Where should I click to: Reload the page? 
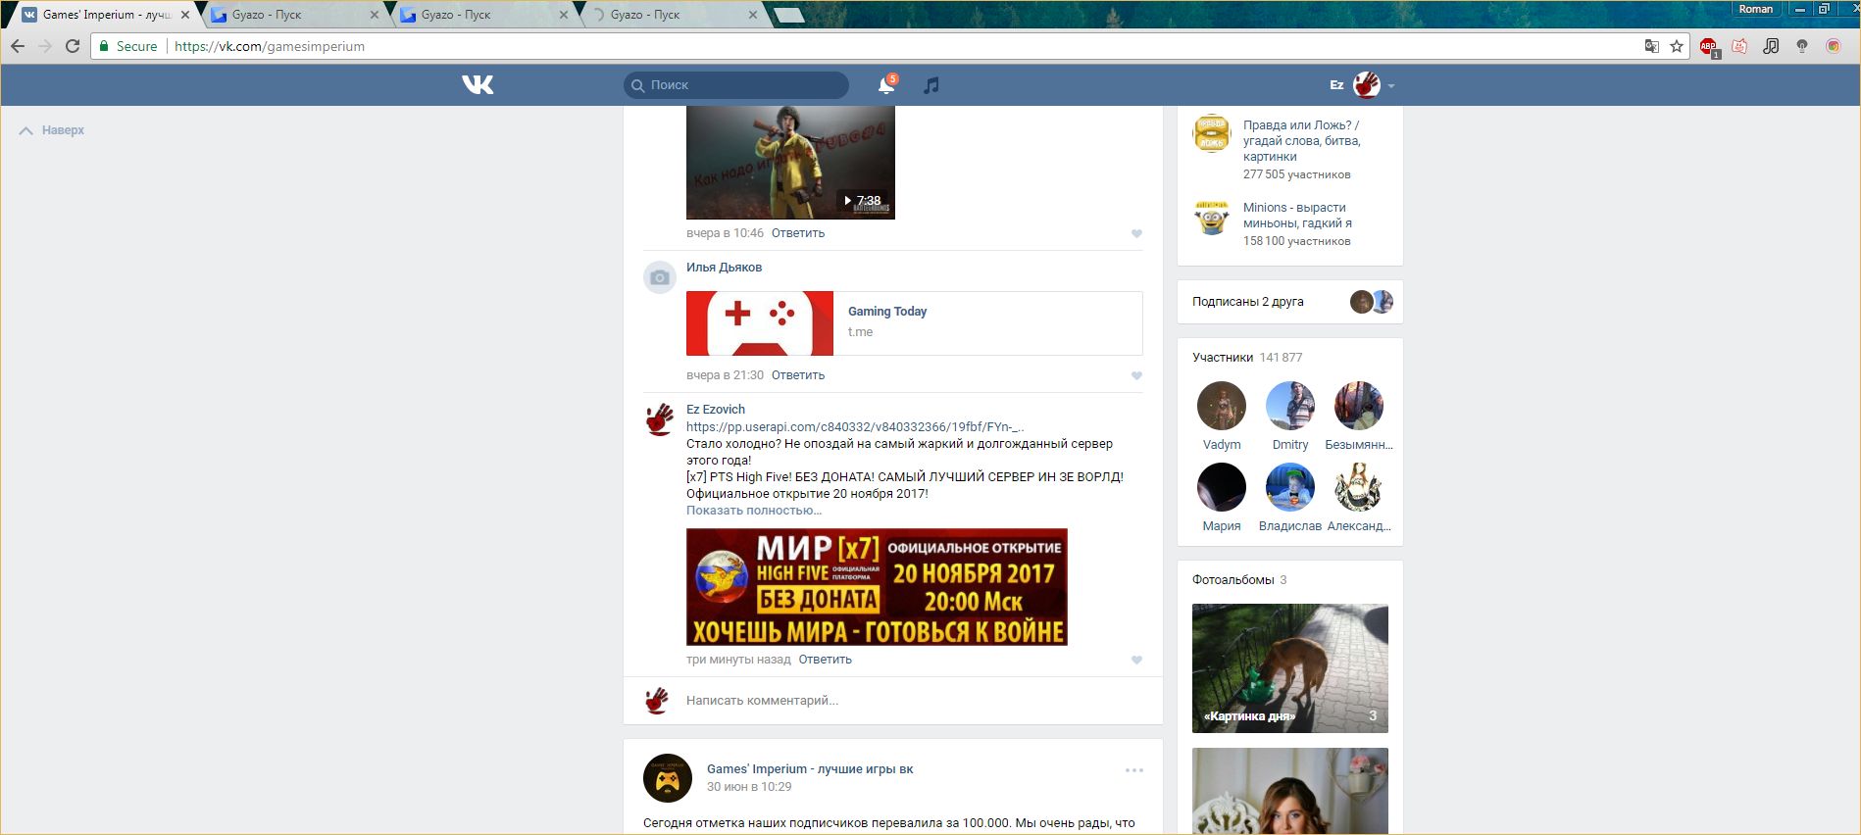pyautogui.click(x=73, y=46)
